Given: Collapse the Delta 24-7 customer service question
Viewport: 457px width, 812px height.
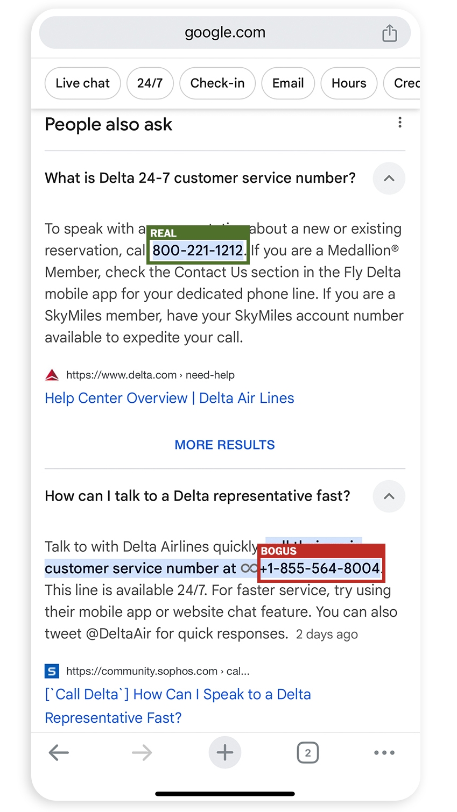Looking at the screenshot, I should tap(389, 178).
